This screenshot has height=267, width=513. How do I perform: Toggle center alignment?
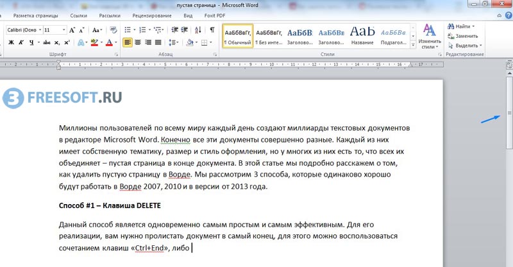(138, 42)
